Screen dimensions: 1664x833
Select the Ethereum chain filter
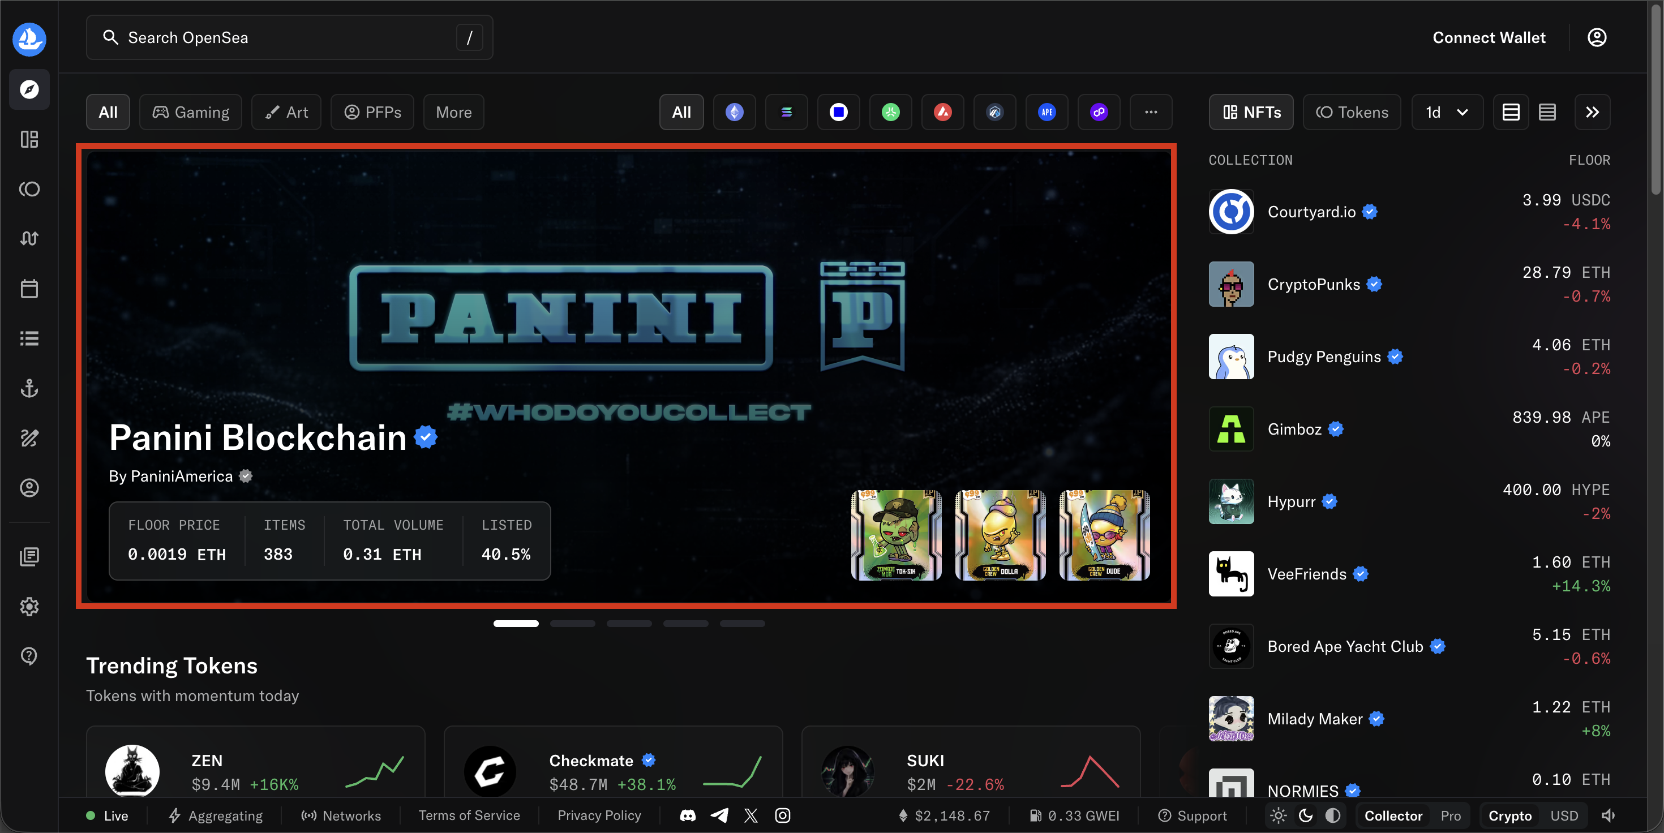[x=734, y=111]
